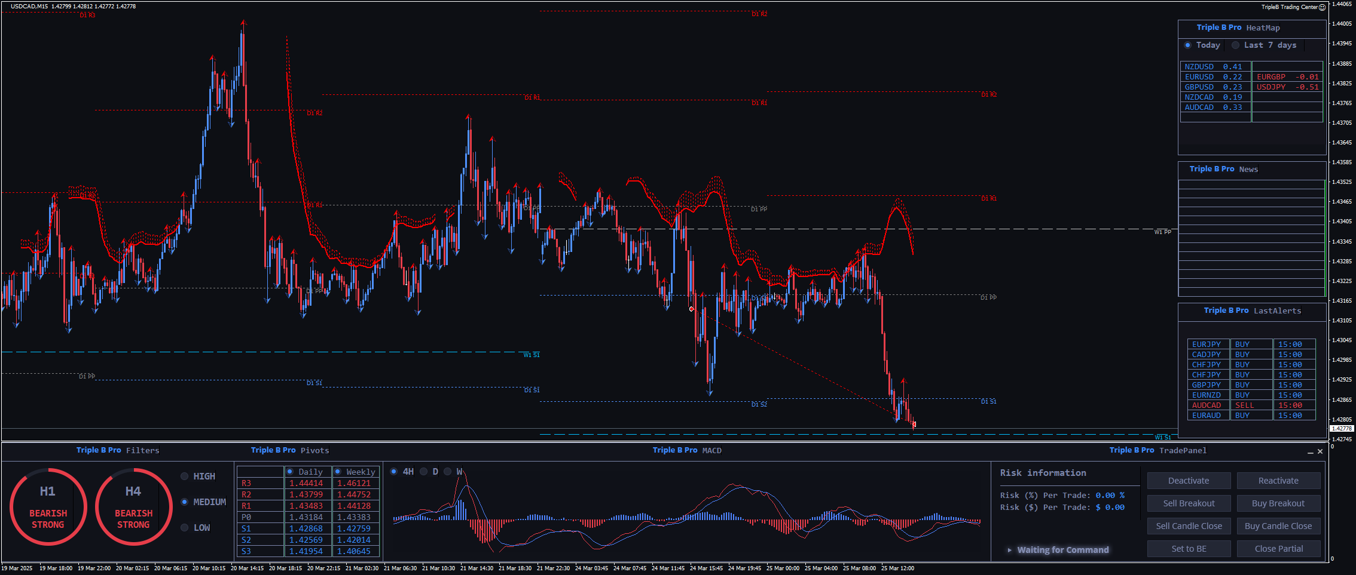Close the TradePanel using the X icon
Viewport: 1356px width, 575px height.
click(1320, 451)
